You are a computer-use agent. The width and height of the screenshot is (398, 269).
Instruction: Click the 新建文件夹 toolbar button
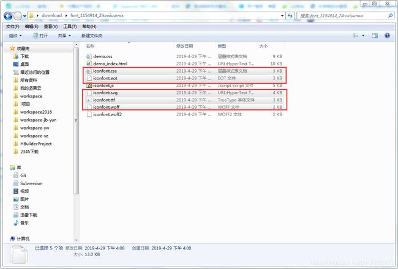[x=92, y=35]
